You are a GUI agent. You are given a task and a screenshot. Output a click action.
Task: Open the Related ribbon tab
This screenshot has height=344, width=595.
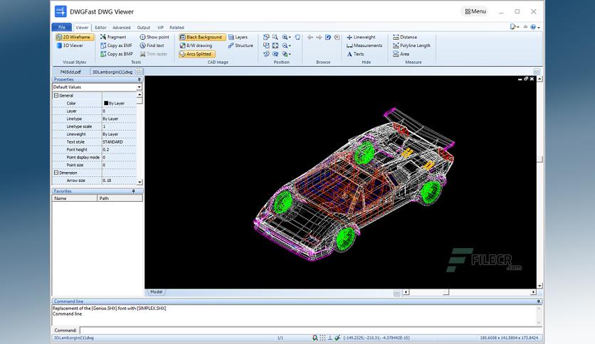(x=177, y=27)
